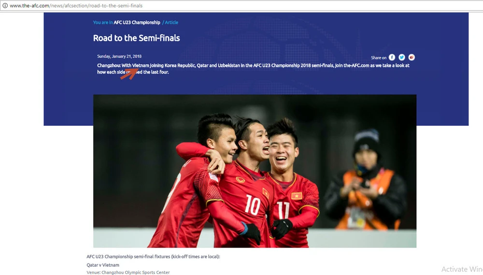Click the red arrow annotation under Vietnam
This screenshot has width=483, height=275.
[129, 74]
